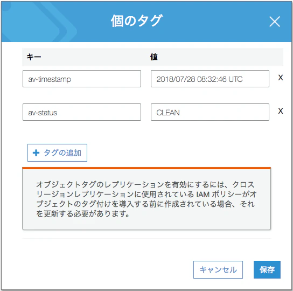
Task: Edit the 2018/07/28 08:32:46 UTC value field
Action: pos(210,79)
